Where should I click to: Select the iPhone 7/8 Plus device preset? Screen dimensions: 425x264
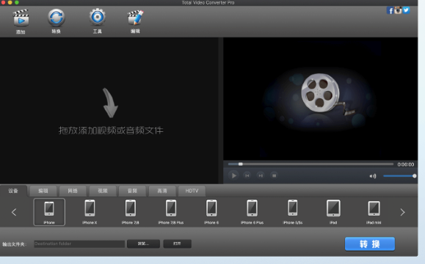pyautogui.click(x=171, y=212)
